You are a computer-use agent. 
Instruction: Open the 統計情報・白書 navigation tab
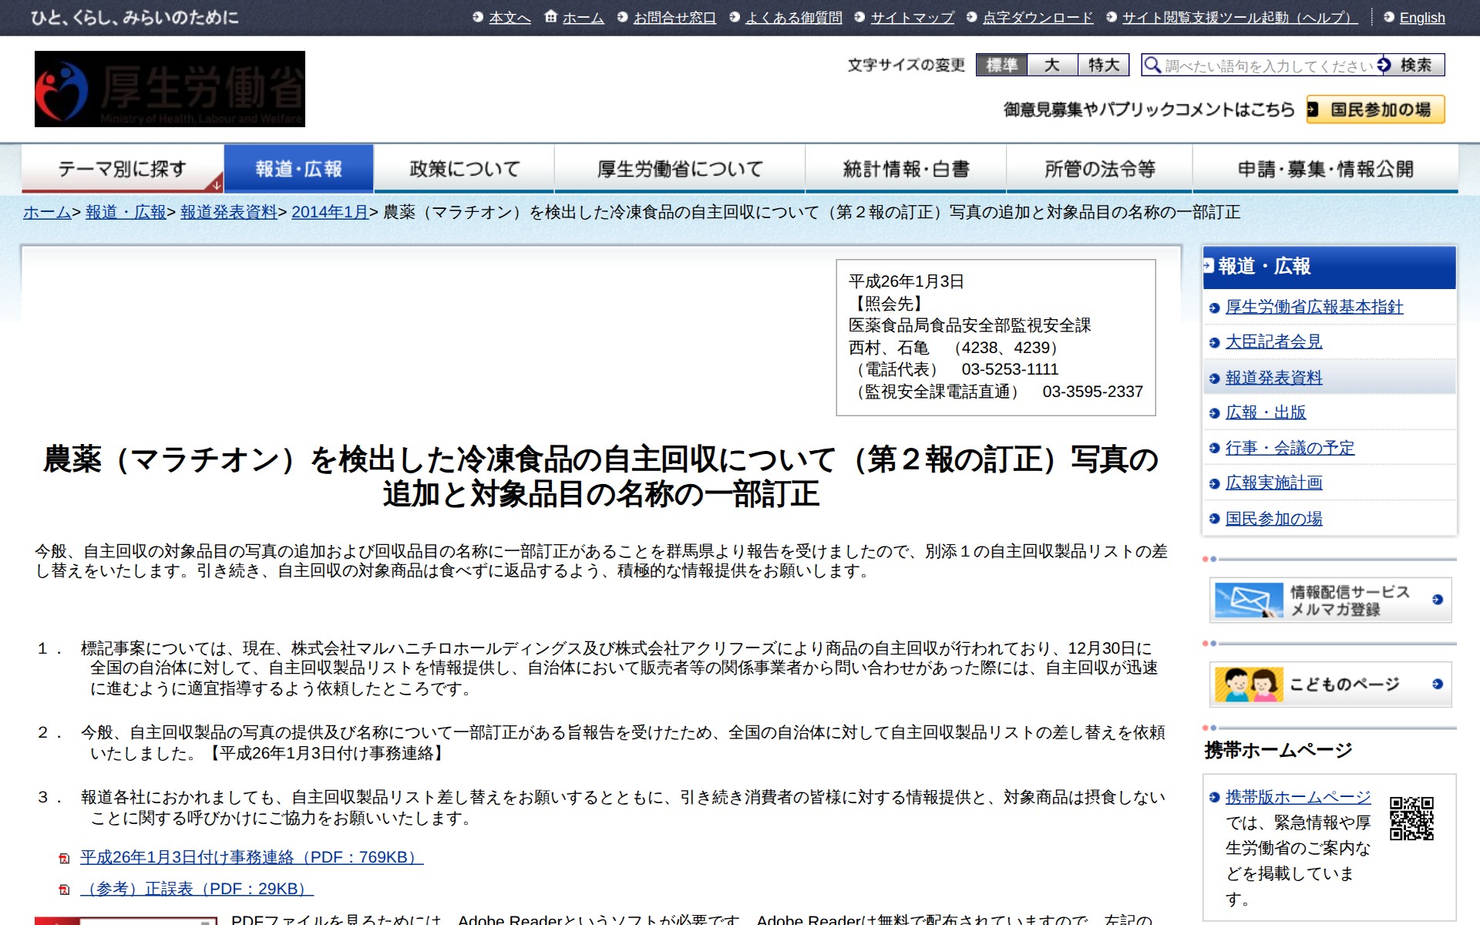pos(906,169)
